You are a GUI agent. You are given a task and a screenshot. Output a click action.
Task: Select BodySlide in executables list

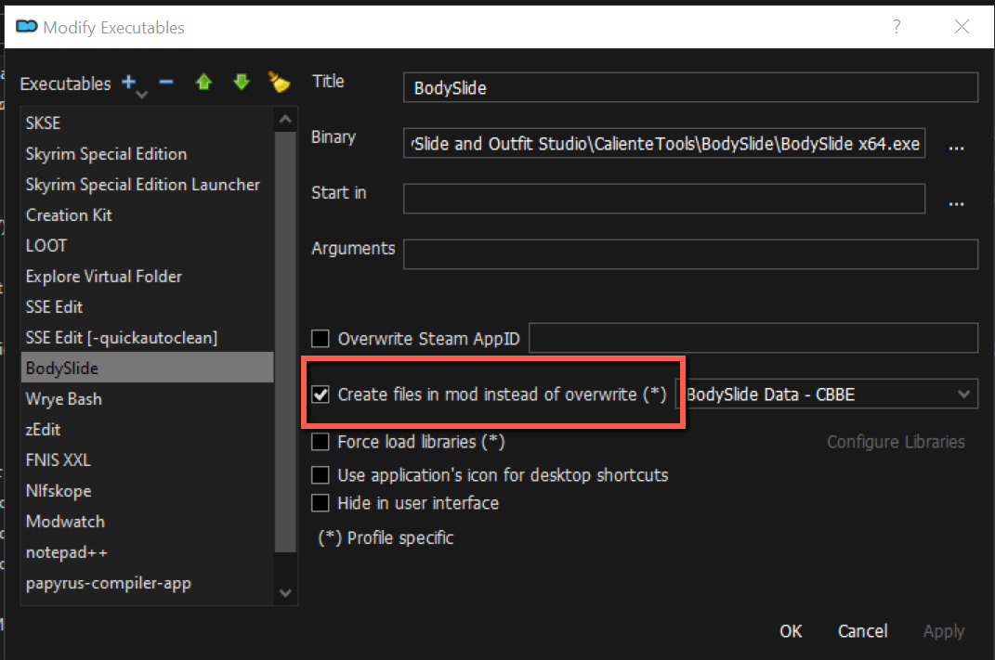click(x=147, y=368)
